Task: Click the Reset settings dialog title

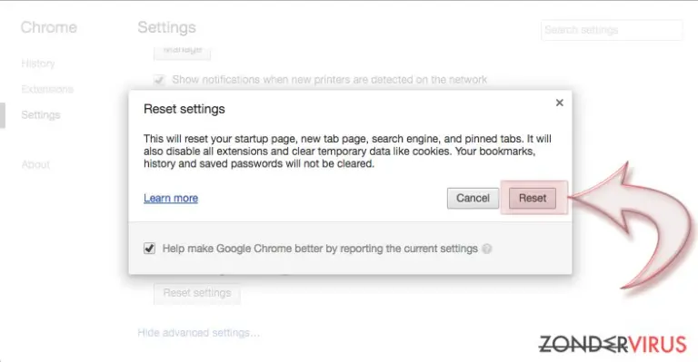Action: click(184, 109)
